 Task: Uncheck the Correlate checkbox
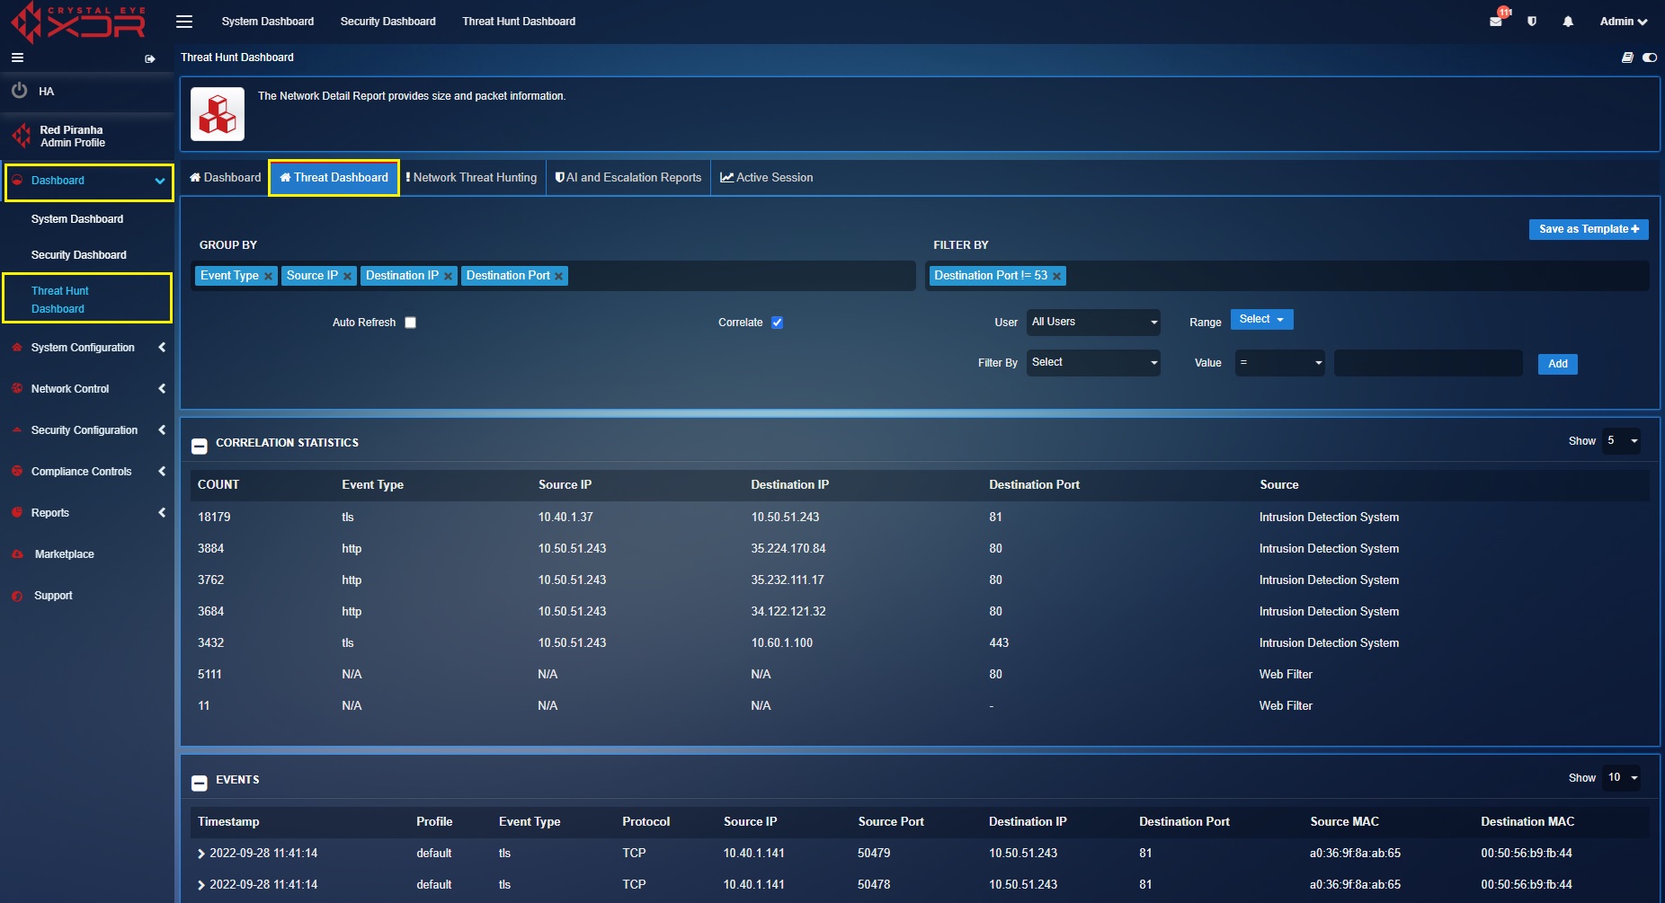[778, 323]
